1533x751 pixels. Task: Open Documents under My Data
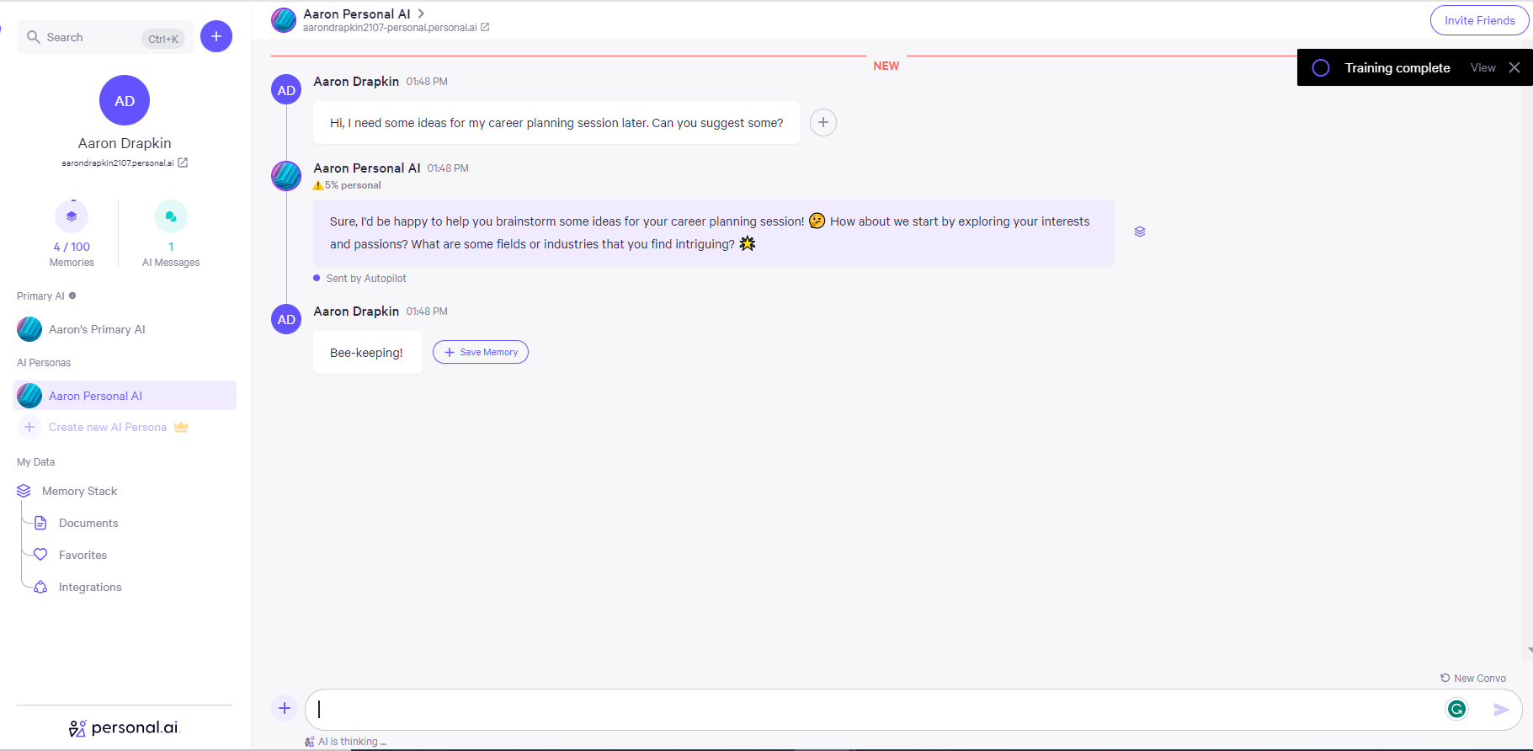pos(88,523)
